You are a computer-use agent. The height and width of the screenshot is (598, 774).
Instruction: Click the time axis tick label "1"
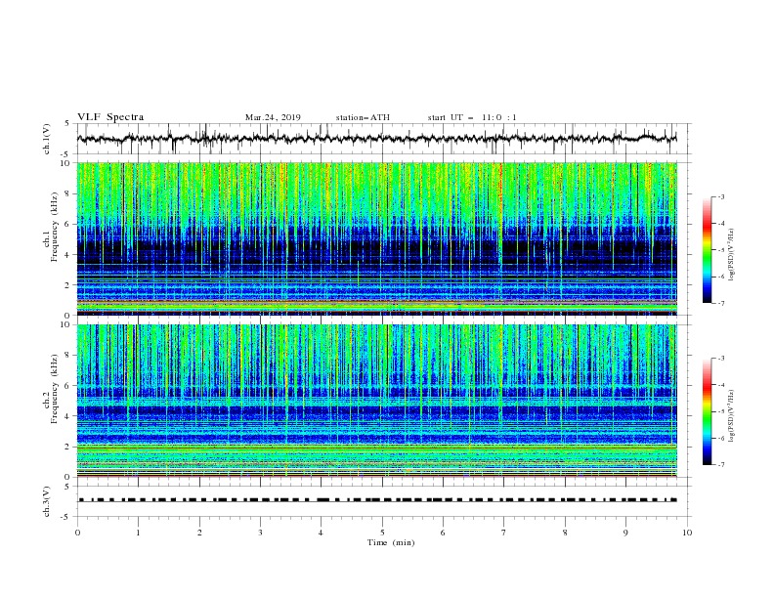[x=138, y=533]
